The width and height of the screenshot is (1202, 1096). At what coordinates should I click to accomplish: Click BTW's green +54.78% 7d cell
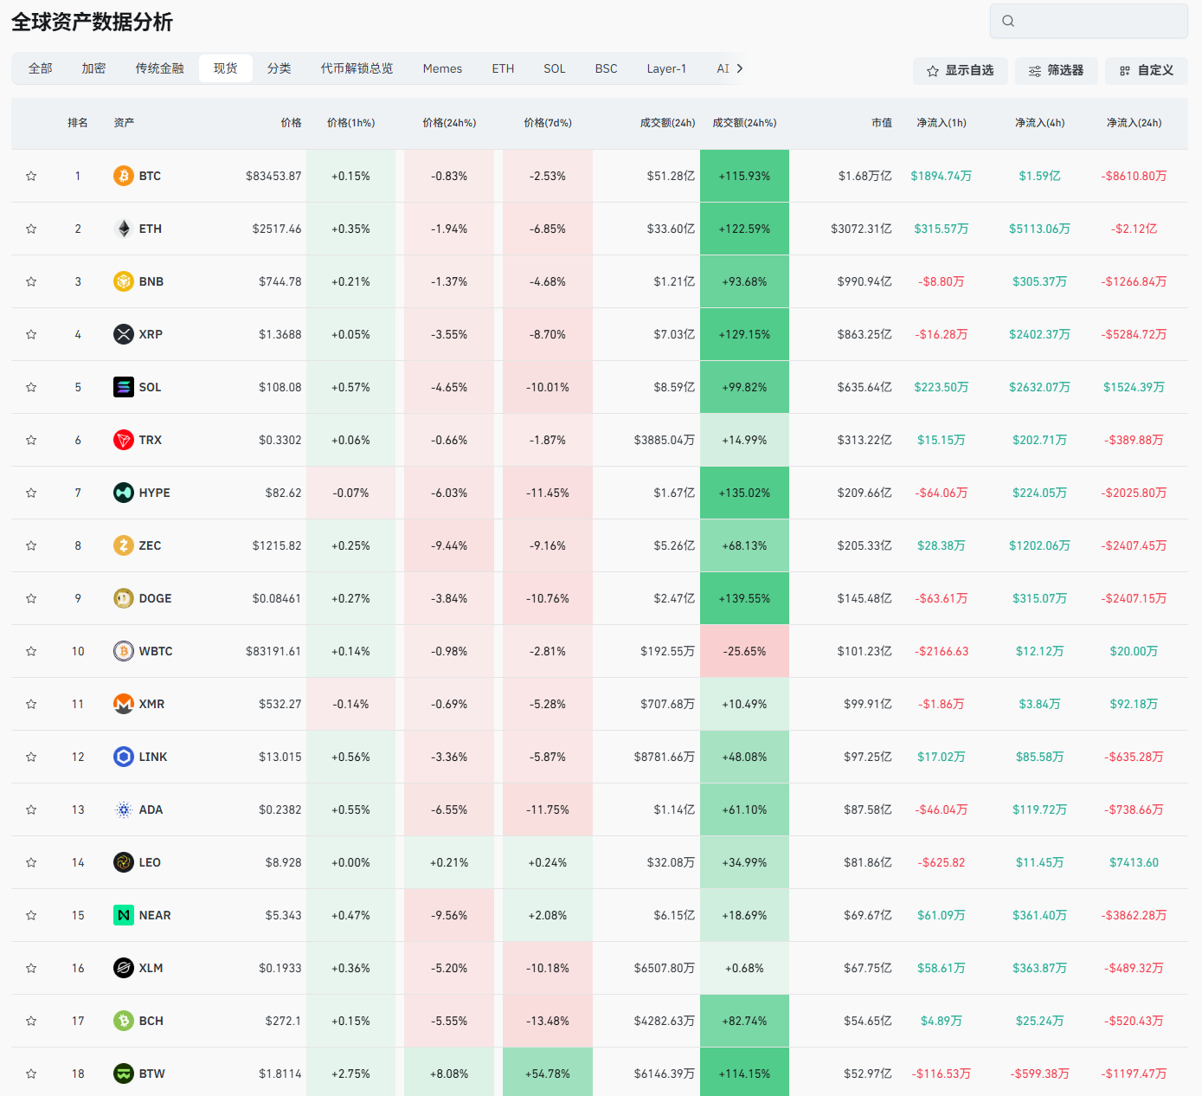tap(548, 1073)
